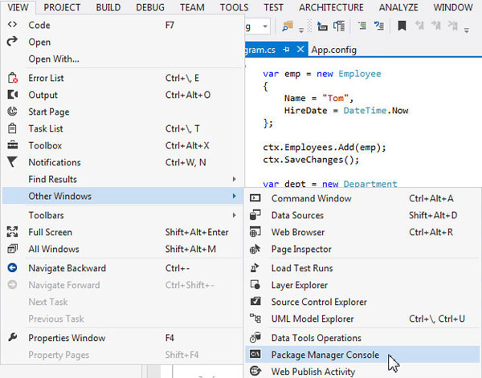Expand the Toolbars submenu arrow
Screen dimensions: 482x378
pyautogui.click(x=235, y=215)
